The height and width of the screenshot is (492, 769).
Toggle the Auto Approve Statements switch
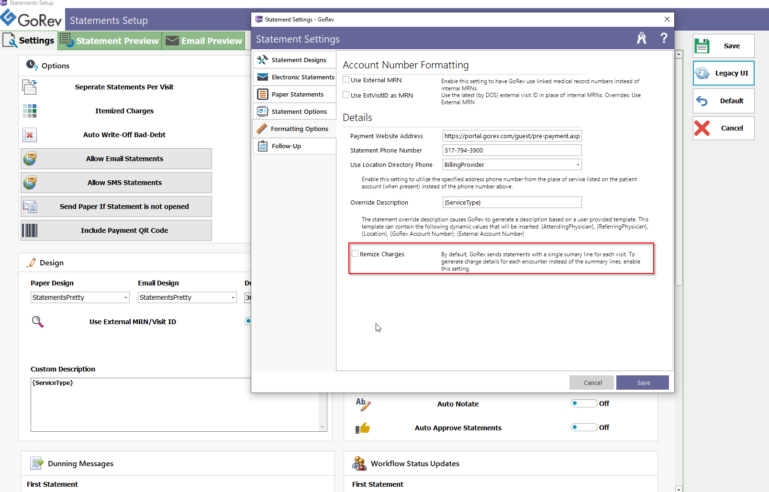point(584,427)
